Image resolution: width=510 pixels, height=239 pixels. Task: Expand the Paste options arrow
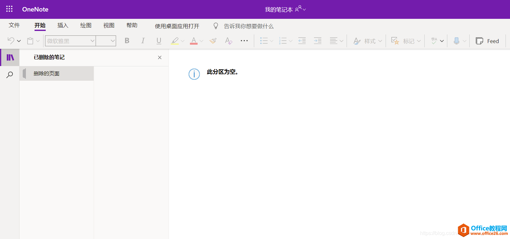pyautogui.click(x=38, y=41)
